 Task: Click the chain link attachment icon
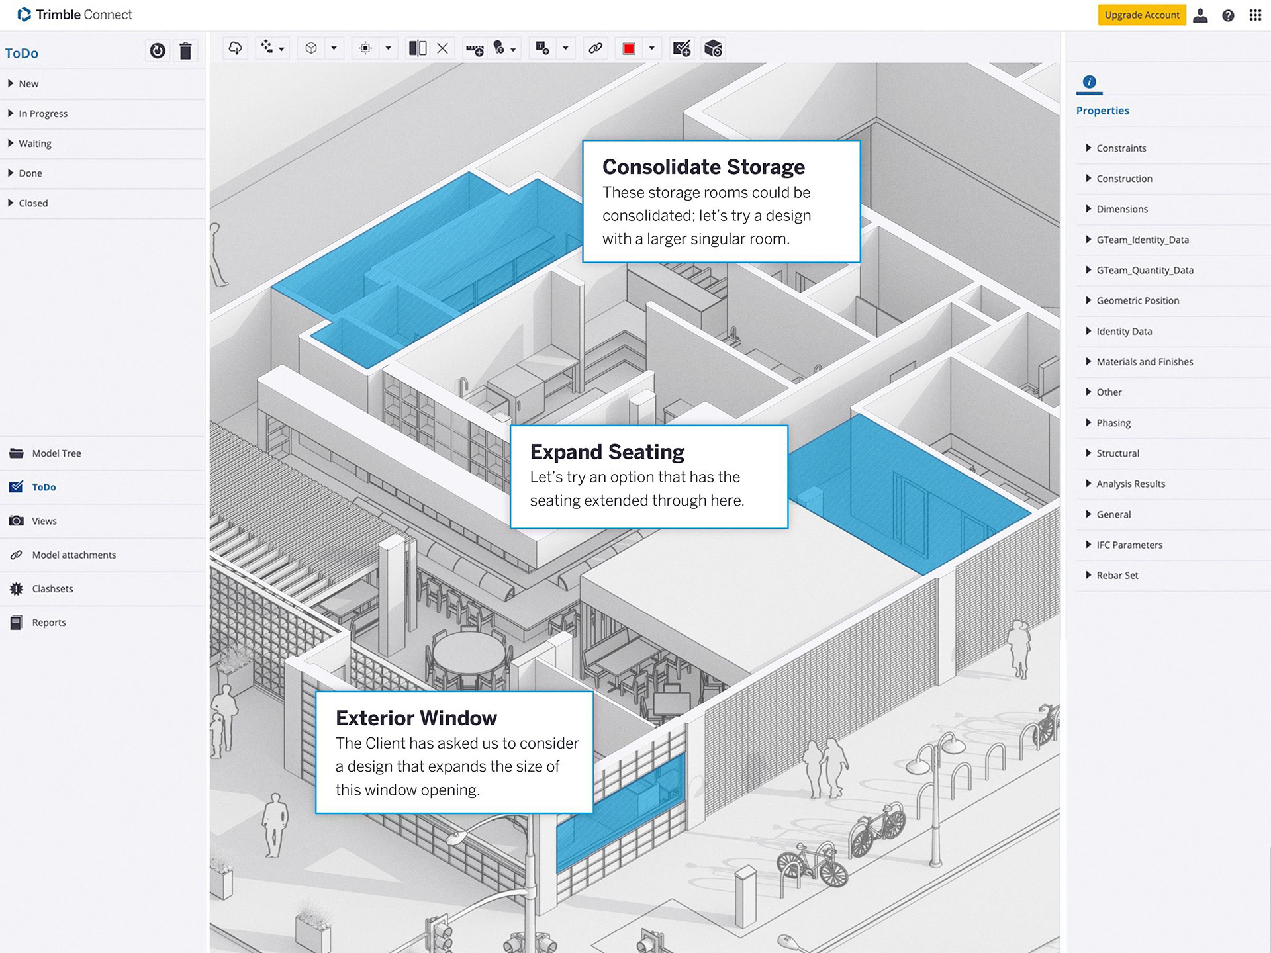pos(595,48)
